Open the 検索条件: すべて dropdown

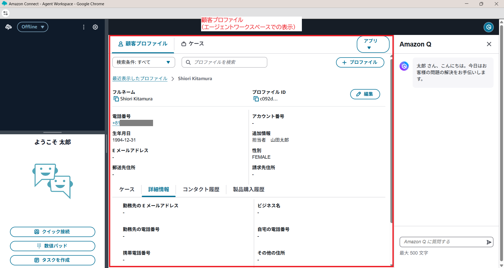[144, 62]
